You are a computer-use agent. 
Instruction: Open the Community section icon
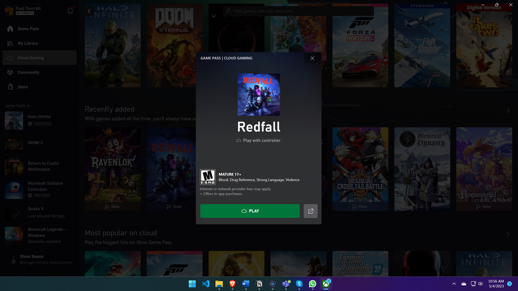(x=10, y=72)
